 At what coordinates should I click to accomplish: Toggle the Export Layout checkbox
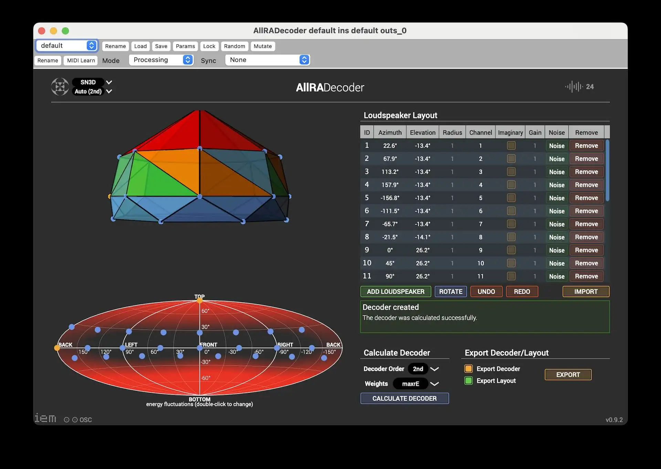pyautogui.click(x=469, y=380)
